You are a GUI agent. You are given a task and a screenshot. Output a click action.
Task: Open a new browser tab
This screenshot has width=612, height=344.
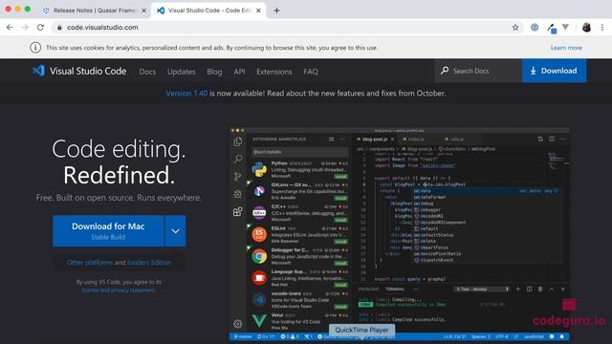pos(276,11)
